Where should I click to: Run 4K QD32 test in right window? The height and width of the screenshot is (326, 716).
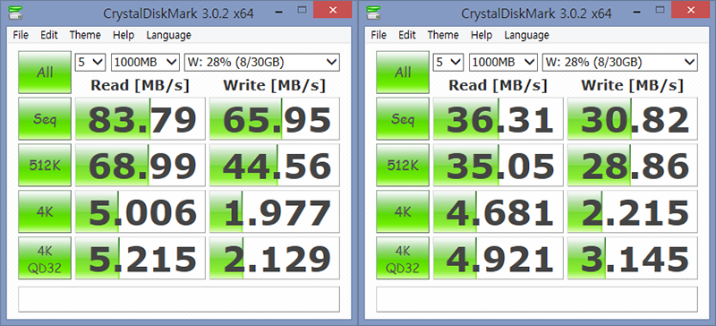(403, 258)
